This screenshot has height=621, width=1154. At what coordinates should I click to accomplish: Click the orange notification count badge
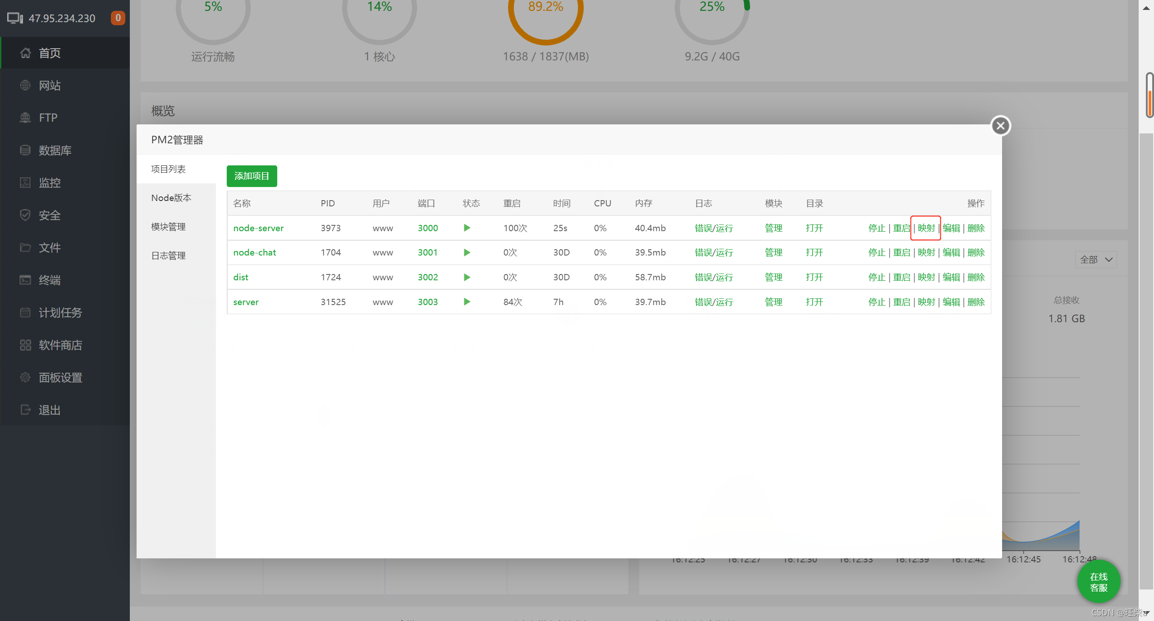(118, 18)
